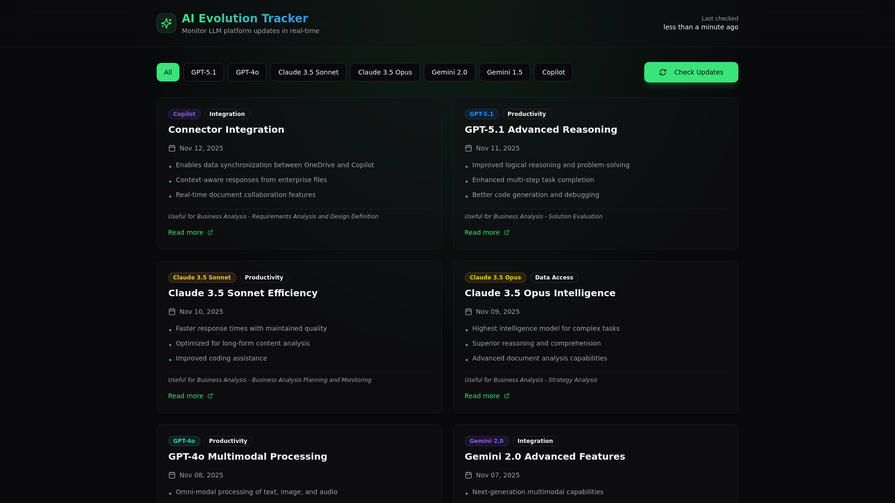Screen dimensions: 895x503
Task: Filter updates by GPT-5.1
Action: point(204,72)
